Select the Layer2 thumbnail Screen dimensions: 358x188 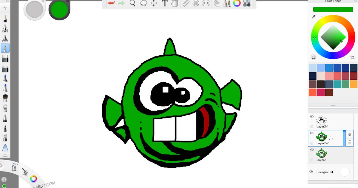pos(322,153)
